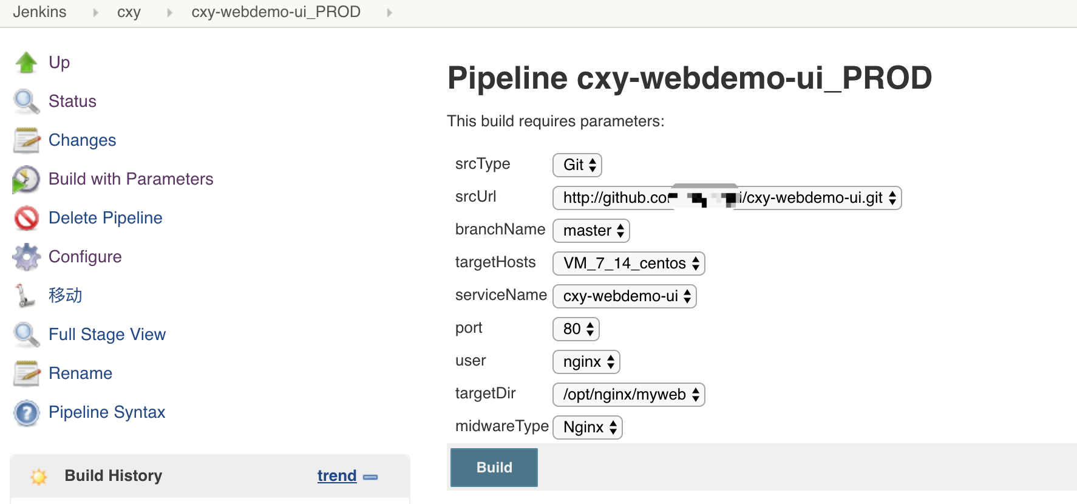1077x504 pixels.
Task: Click the Configure gear icon
Action: point(26,257)
